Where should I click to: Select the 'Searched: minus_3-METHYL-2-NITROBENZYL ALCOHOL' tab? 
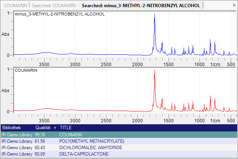pyautogui.click(x=141, y=5)
